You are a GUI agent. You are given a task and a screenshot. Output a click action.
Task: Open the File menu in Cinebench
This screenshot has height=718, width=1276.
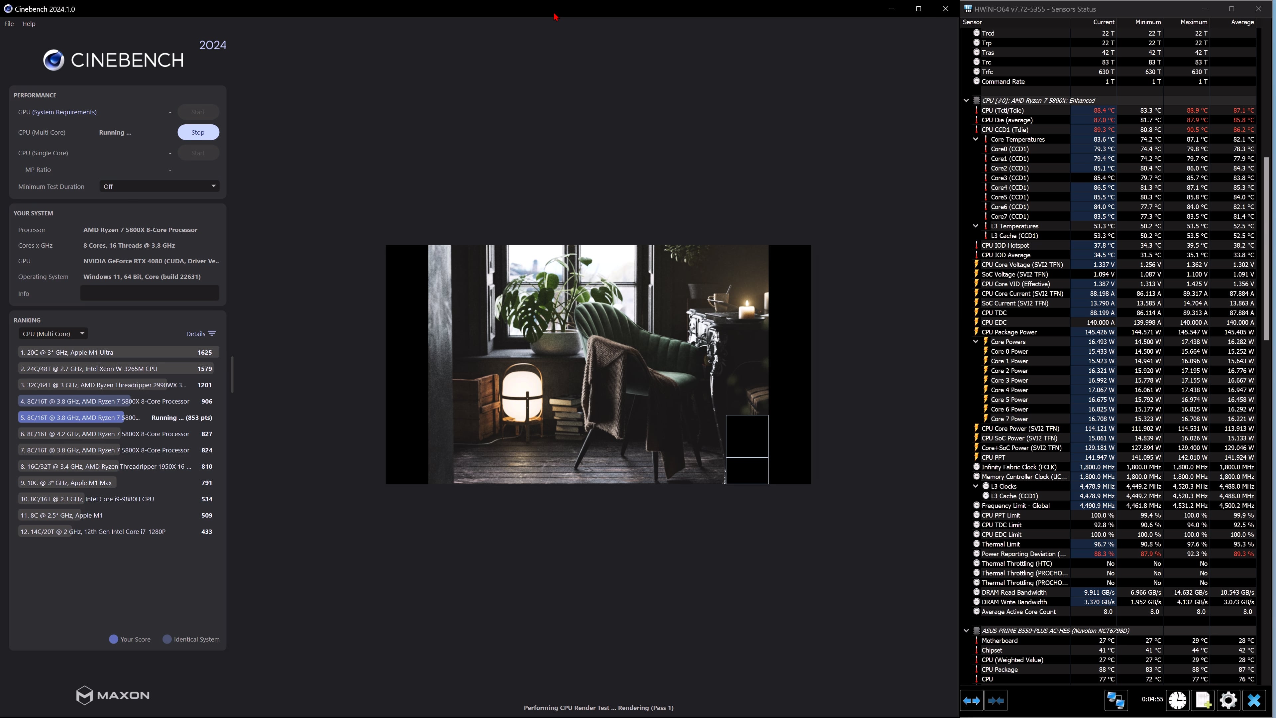(x=9, y=24)
